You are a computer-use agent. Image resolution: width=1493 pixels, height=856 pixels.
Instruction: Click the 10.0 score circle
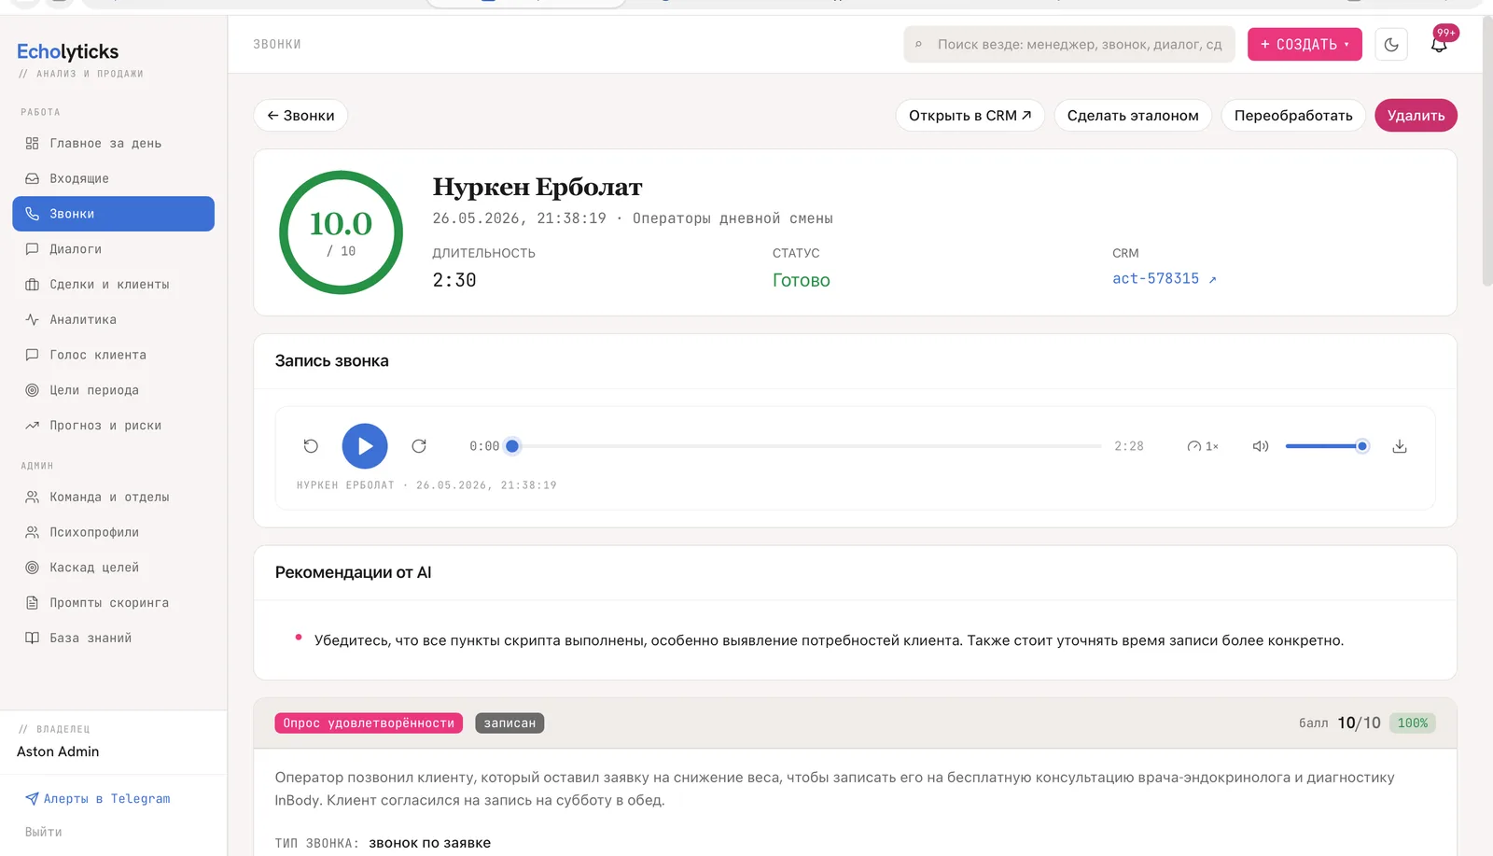(x=341, y=232)
